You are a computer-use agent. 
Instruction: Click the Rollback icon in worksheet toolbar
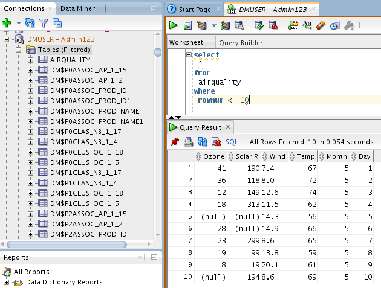(x=273, y=25)
